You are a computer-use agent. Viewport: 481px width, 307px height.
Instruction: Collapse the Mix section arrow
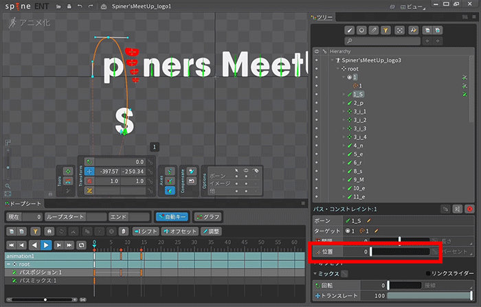[315, 273]
